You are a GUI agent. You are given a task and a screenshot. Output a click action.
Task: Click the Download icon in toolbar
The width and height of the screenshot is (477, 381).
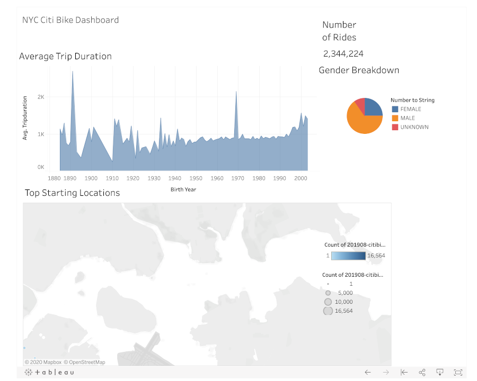pyautogui.click(x=440, y=373)
